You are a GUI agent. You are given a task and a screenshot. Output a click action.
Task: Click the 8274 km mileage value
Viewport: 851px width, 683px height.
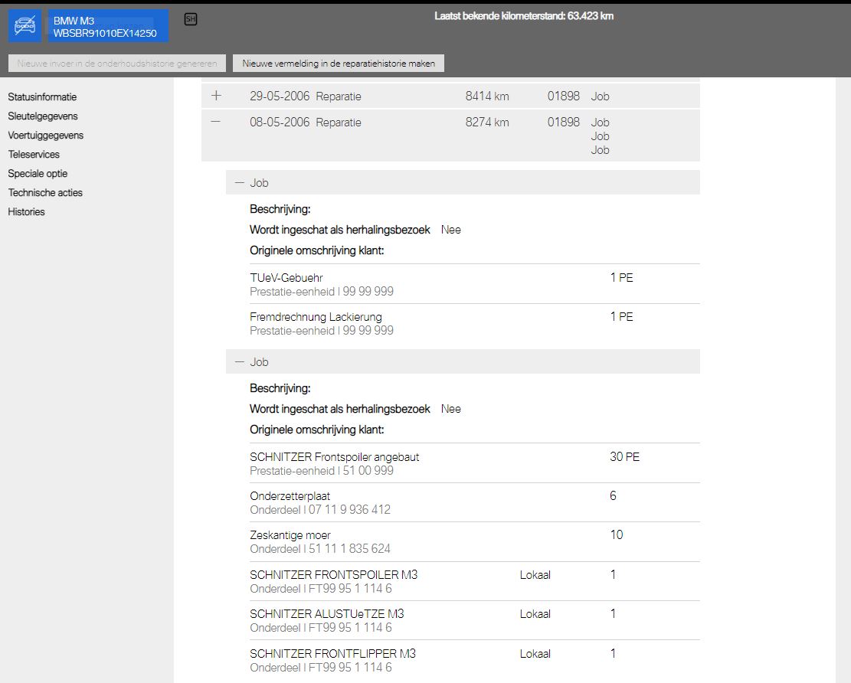coord(487,122)
